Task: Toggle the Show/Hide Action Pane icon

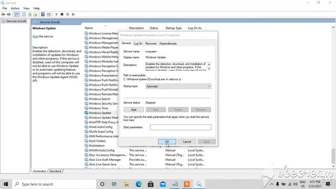Action: pyautogui.click(x=49, y=14)
